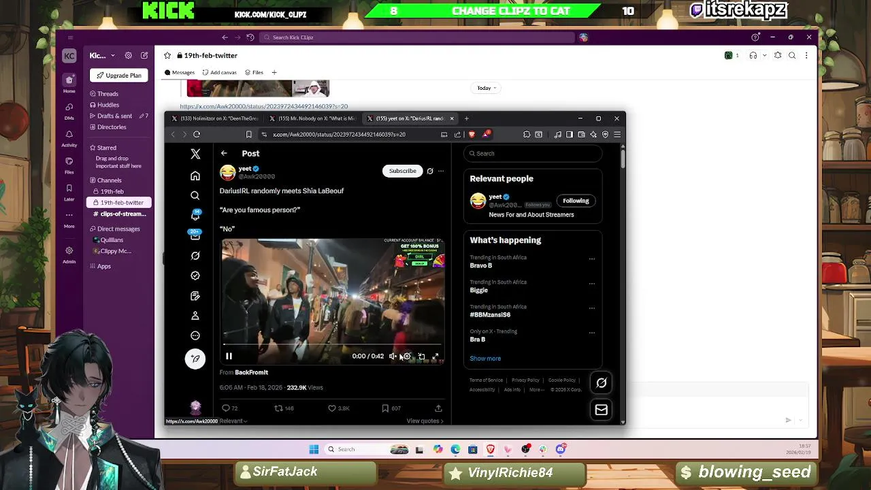Open Slack new message compose icon
871x490 pixels.
pyautogui.click(x=144, y=56)
